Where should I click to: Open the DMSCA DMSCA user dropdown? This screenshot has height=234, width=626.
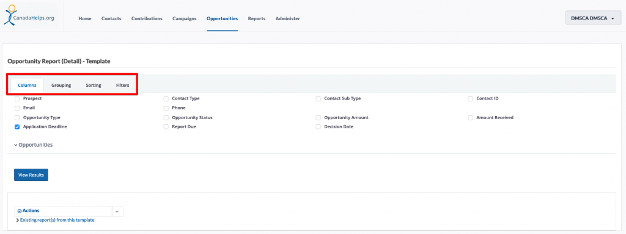coord(593,18)
